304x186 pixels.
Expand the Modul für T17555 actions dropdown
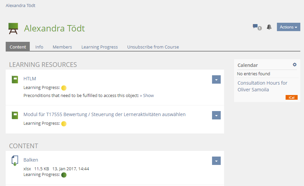pyautogui.click(x=216, y=115)
